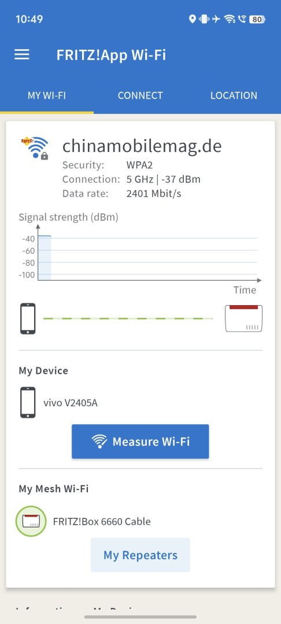Tap the FRITZ Wi-Fi lock network icon
This screenshot has width=281, height=624.
tap(35, 148)
